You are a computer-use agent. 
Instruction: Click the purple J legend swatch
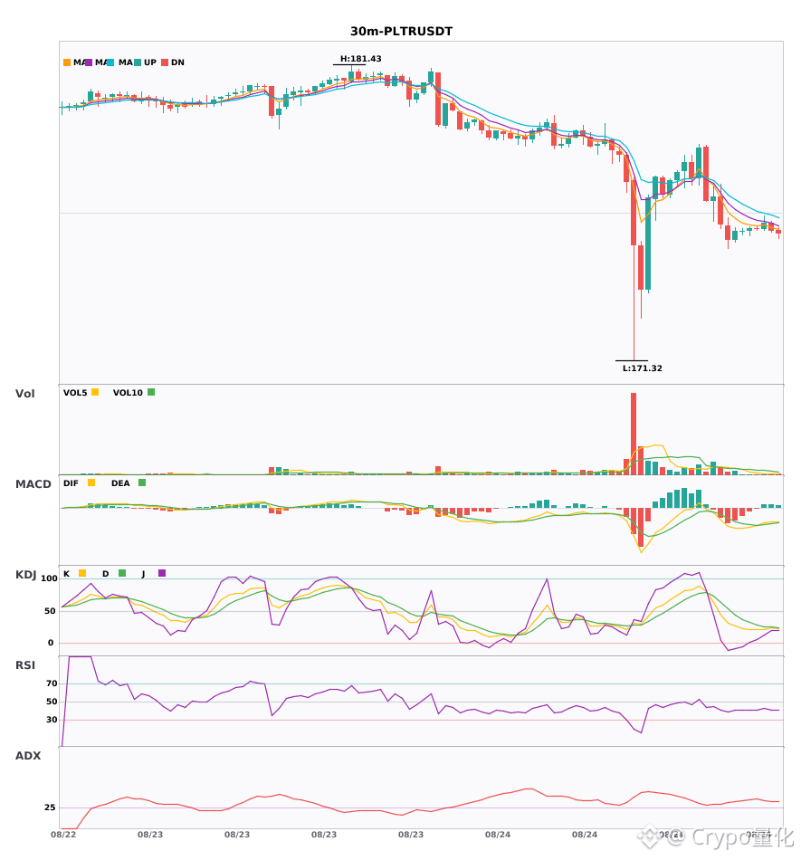pos(162,573)
